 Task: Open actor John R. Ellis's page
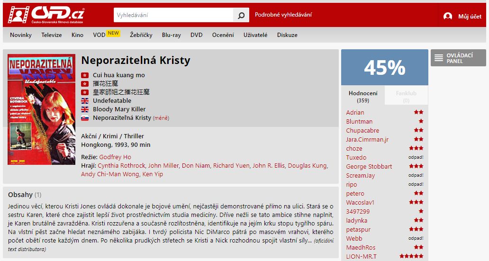click(269, 166)
